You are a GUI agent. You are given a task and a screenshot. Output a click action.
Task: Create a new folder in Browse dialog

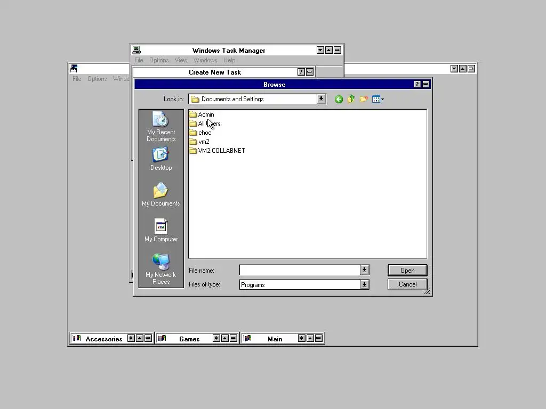[x=364, y=100]
